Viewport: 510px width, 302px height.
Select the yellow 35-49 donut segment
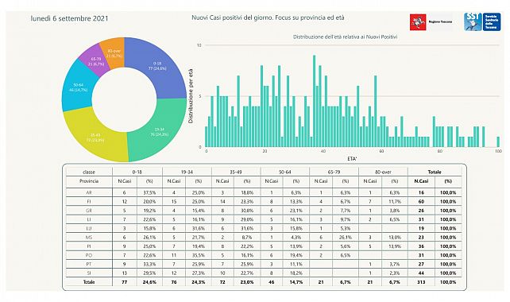[x=95, y=138]
